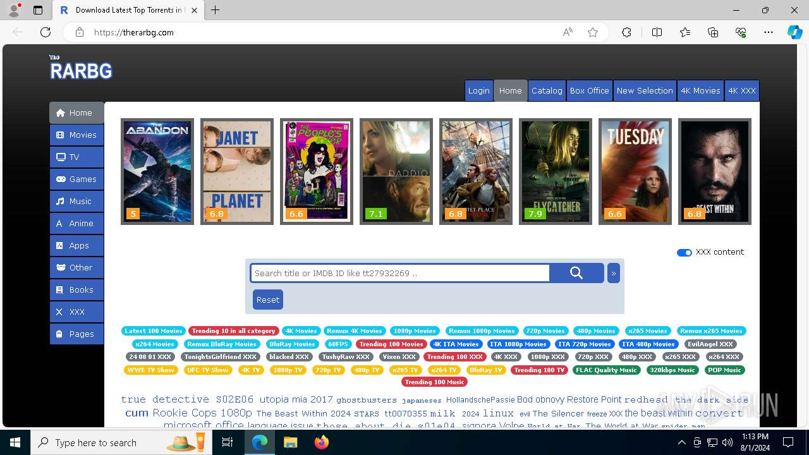Refresh the page in the browser
This screenshot has height=455, width=809.
pyautogui.click(x=46, y=32)
